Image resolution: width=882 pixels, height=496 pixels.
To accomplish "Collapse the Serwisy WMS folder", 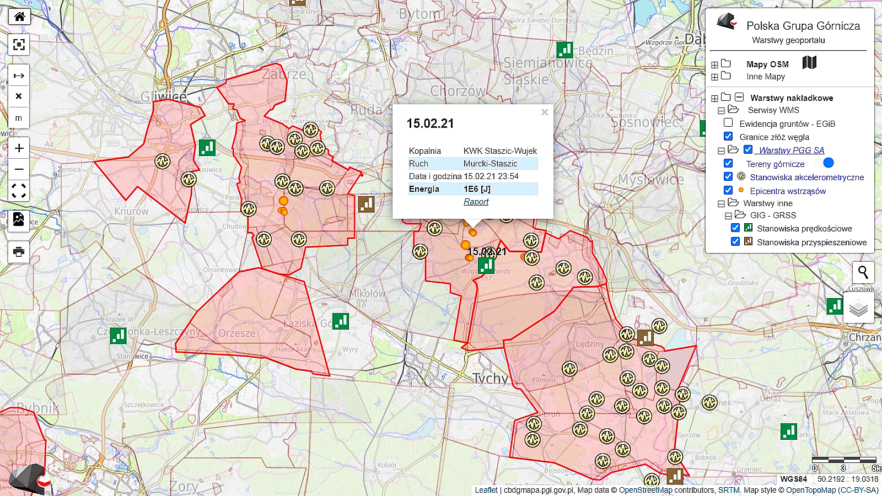I will (721, 110).
